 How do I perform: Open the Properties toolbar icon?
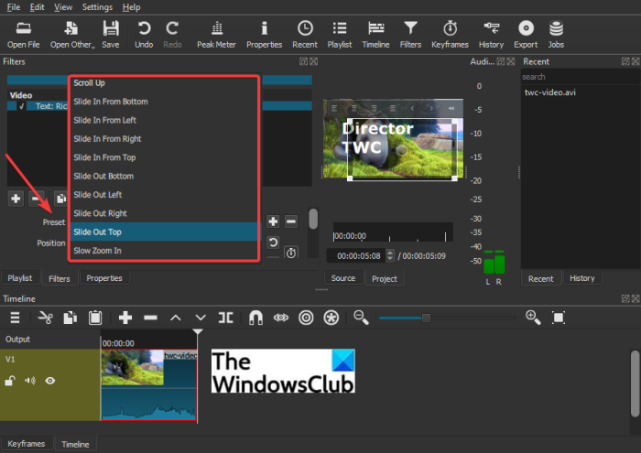coord(264,35)
